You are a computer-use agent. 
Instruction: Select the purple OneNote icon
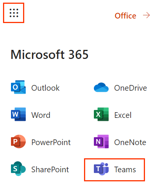point(101,141)
